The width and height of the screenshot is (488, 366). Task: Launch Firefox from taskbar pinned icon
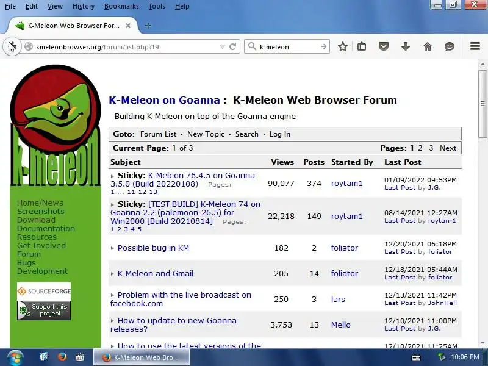[62, 357]
